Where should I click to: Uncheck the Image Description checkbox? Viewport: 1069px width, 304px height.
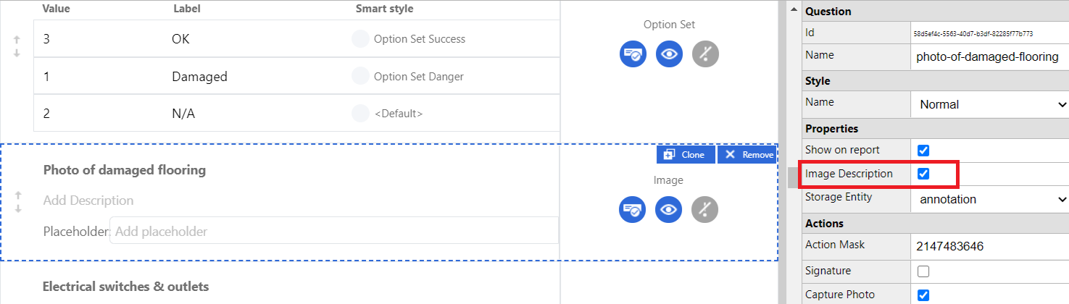pyautogui.click(x=923, y=174)
